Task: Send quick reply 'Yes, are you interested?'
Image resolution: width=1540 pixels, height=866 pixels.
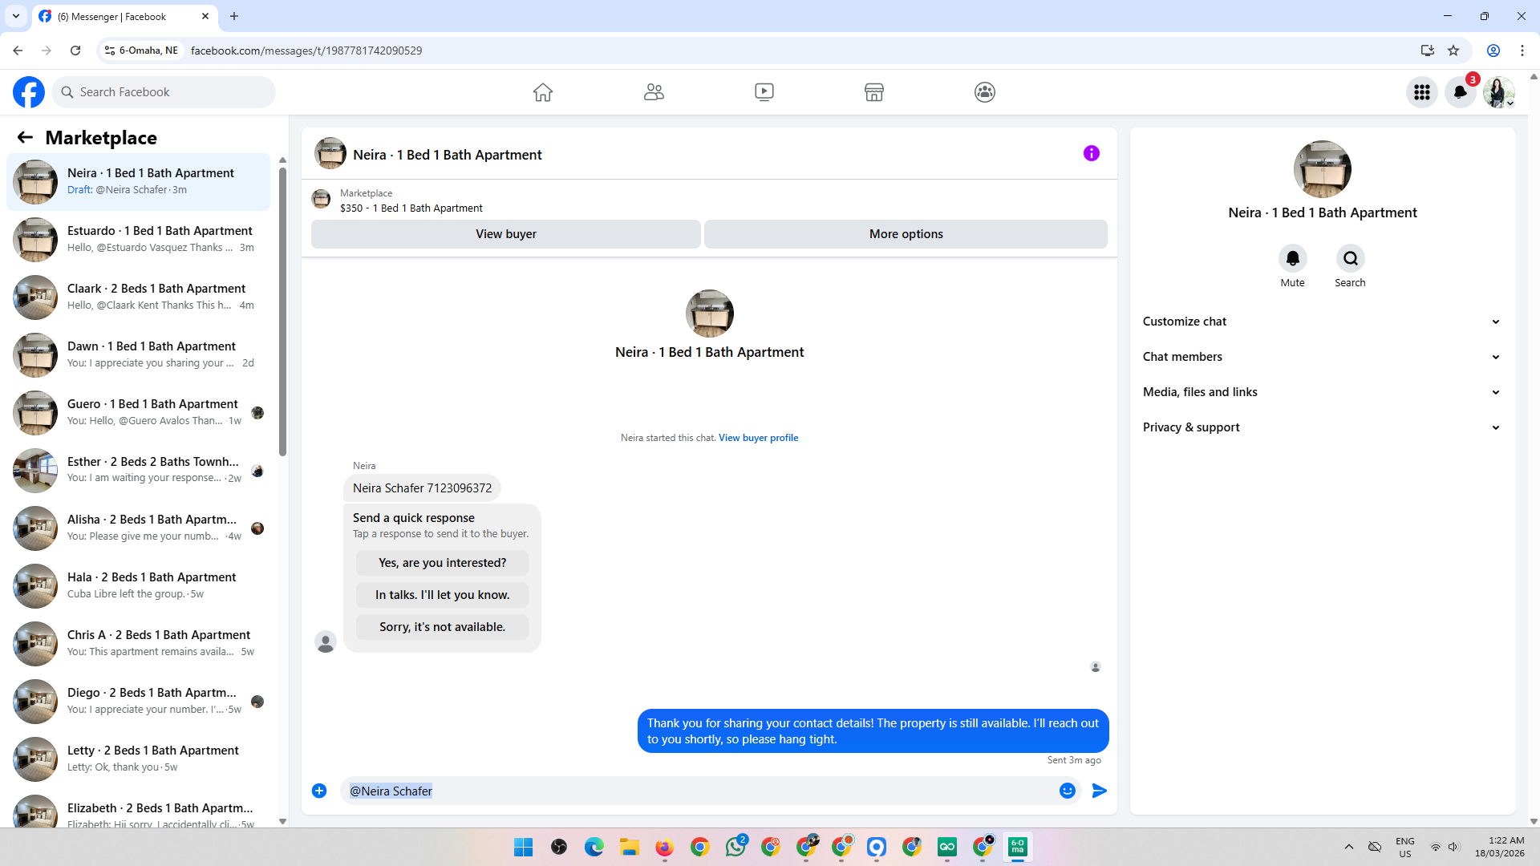Action: coord(443,563)
